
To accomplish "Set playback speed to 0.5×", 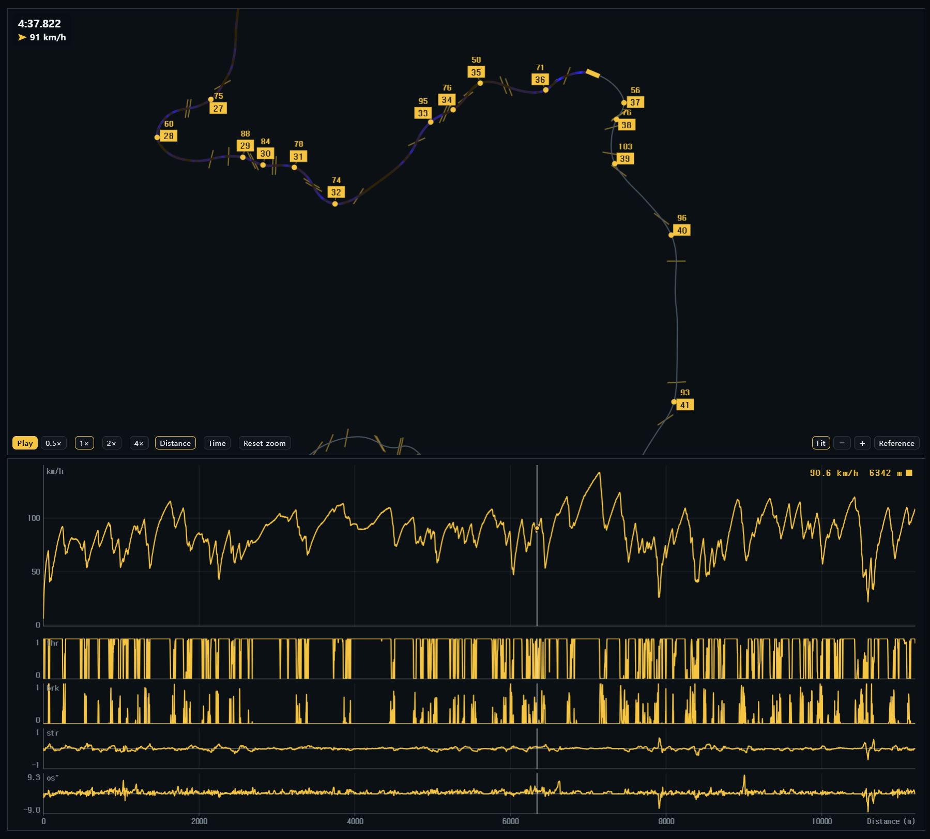I will (x=53, y=443).
